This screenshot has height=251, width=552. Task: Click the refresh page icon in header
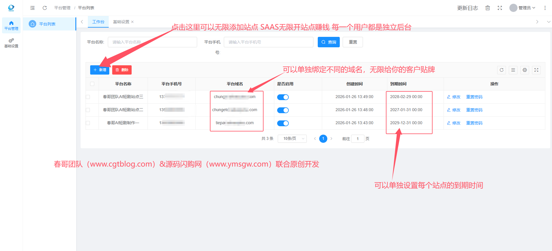click(x=45, y=8)
